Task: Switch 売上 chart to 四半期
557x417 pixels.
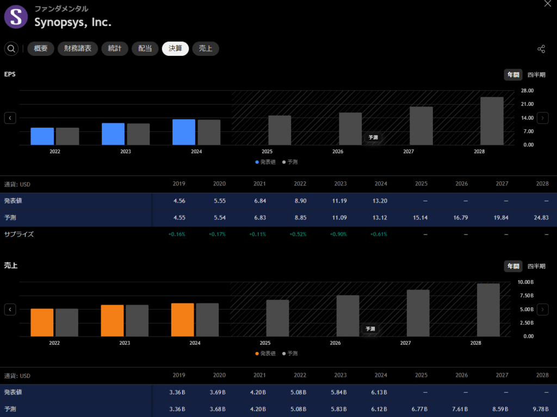Action: pyautogui.click(x=536, y=266)
